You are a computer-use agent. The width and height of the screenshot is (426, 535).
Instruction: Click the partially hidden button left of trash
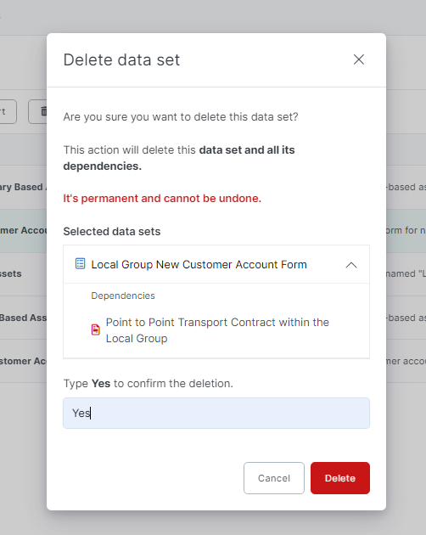pyautogui.click(x=8, y=111)
